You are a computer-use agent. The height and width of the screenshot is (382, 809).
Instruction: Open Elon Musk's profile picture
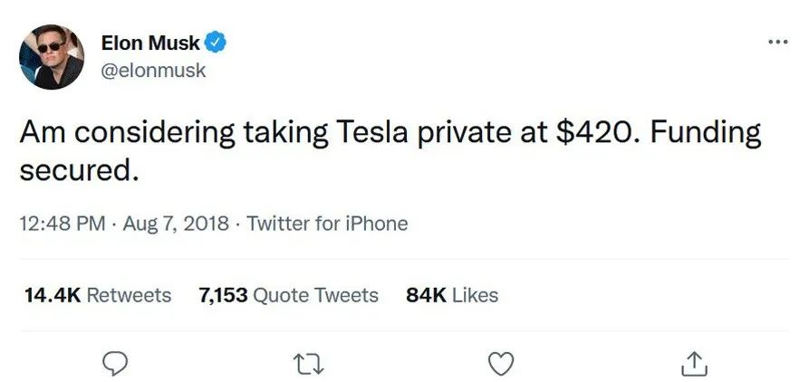(x=52, y=57)
